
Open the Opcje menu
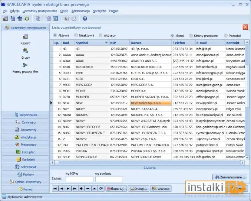[64, 11]
